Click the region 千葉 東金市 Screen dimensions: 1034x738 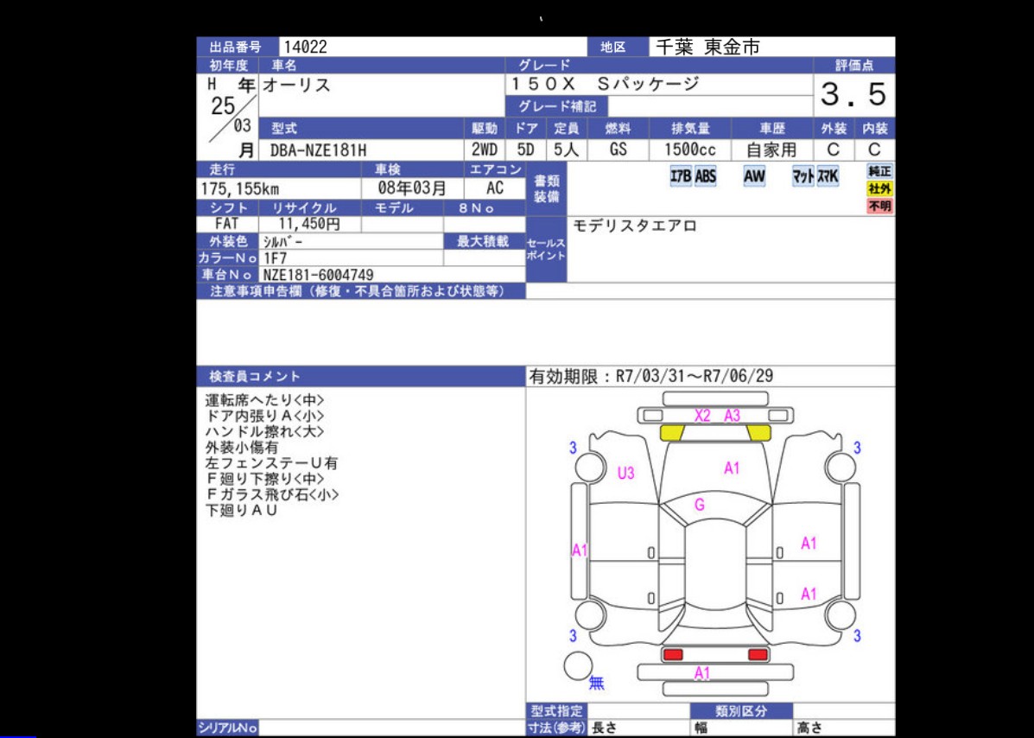click(707, 47)
